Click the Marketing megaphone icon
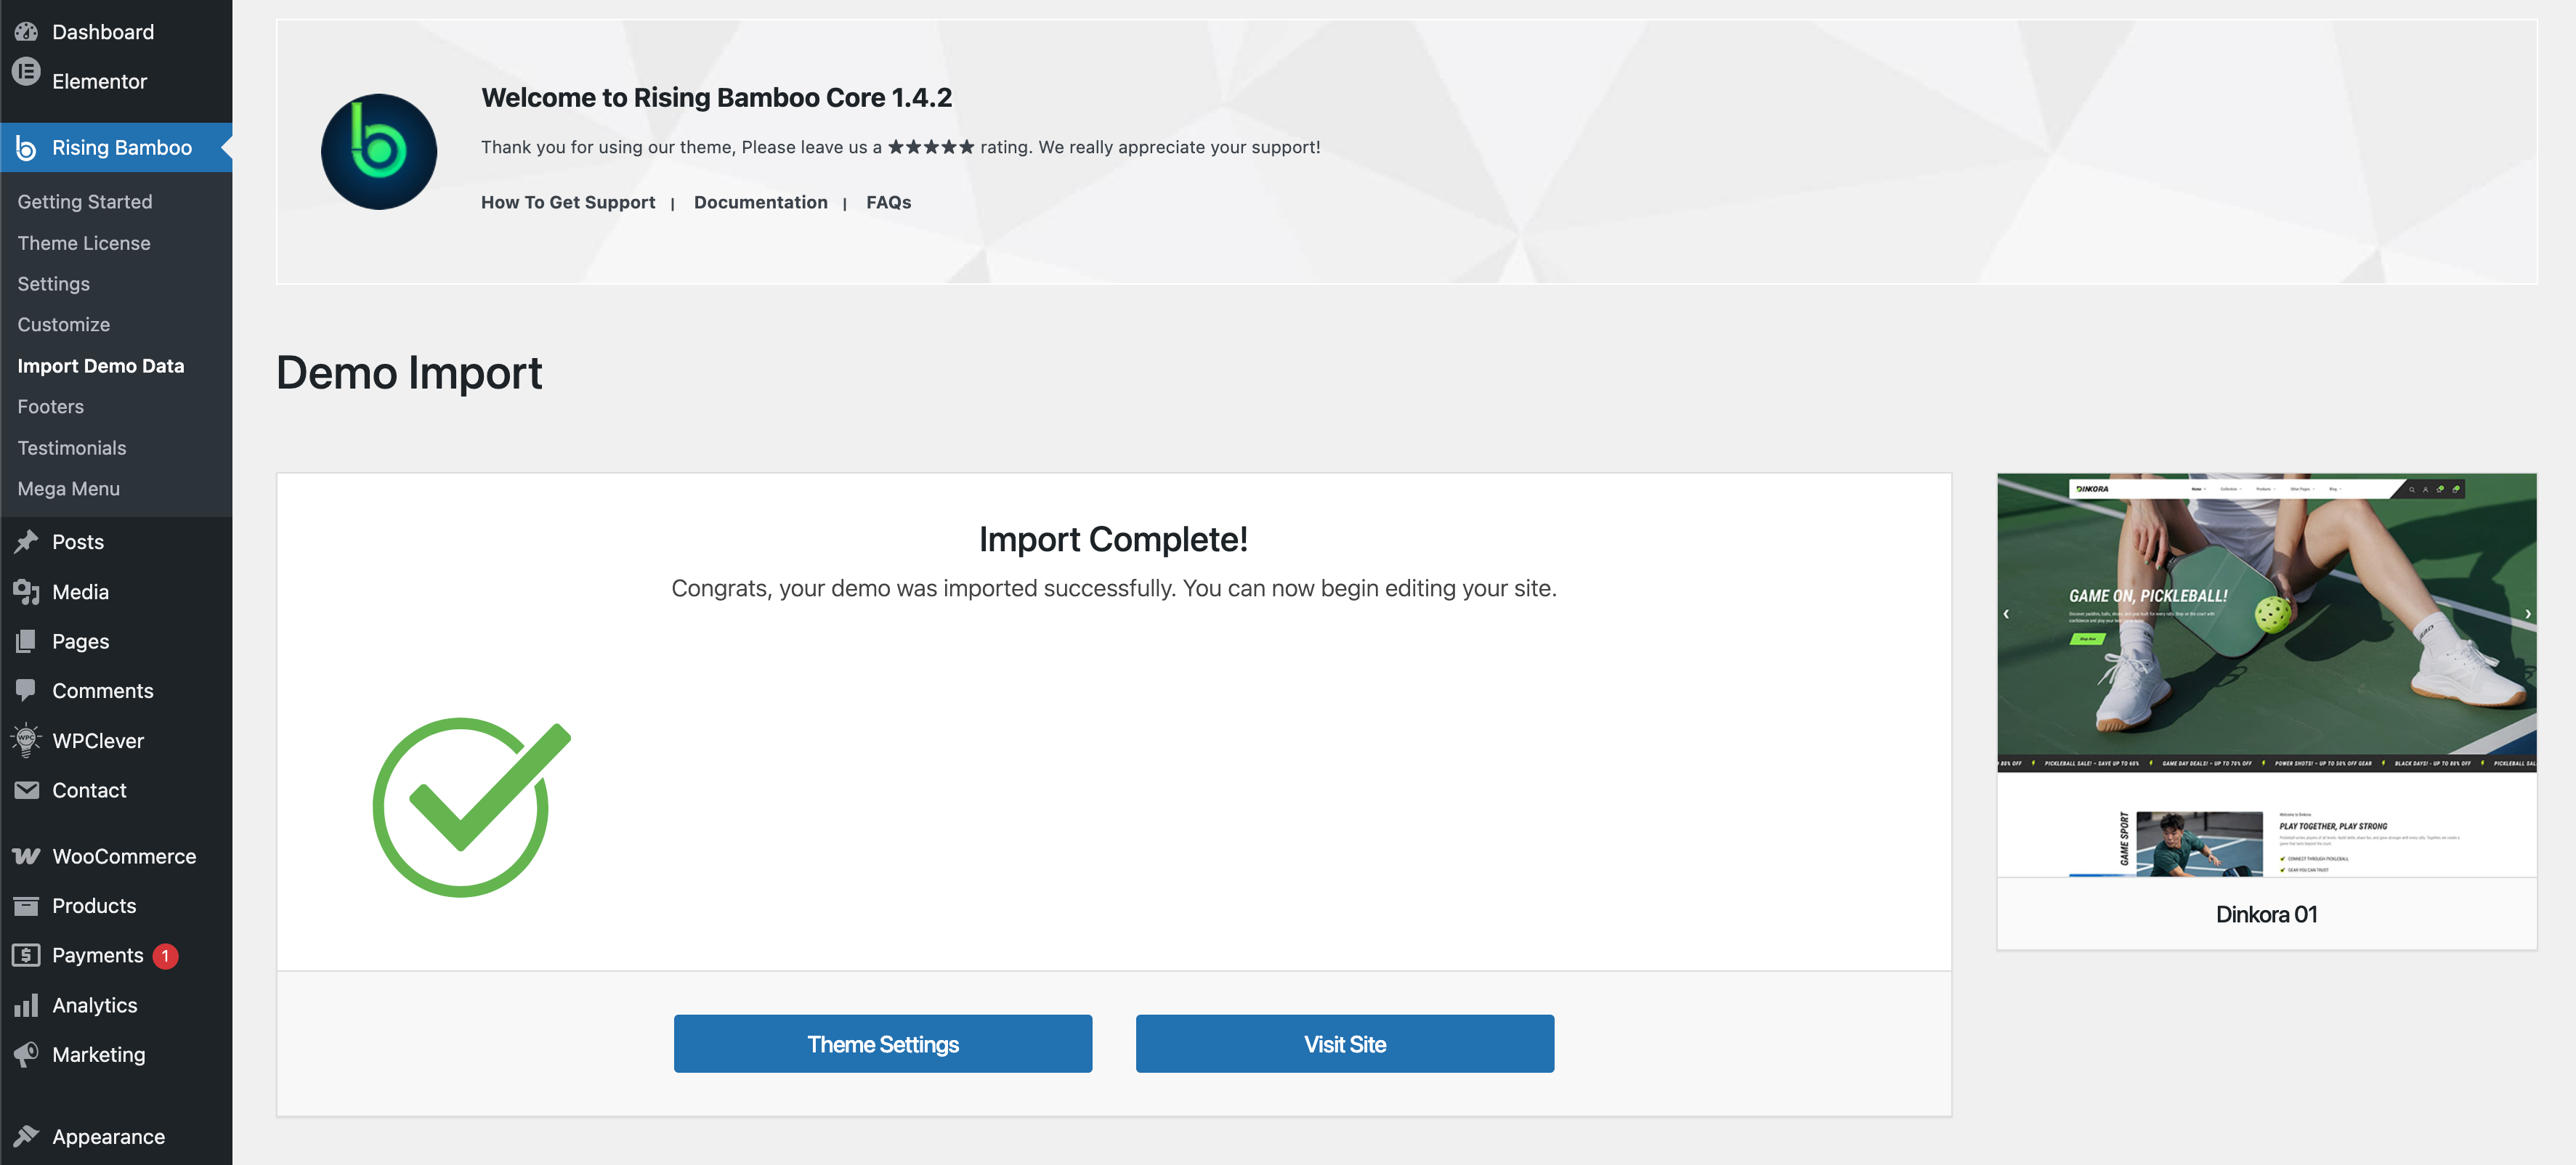The width and height of the screenshot is (2576, 1165). pos(26,1054)
